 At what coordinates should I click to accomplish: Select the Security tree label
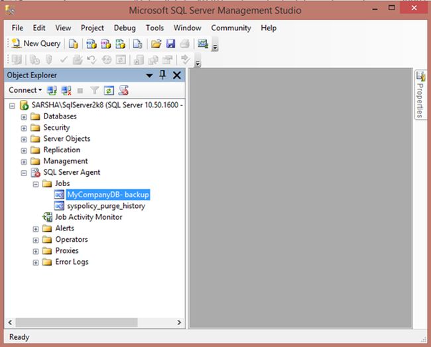56,128
